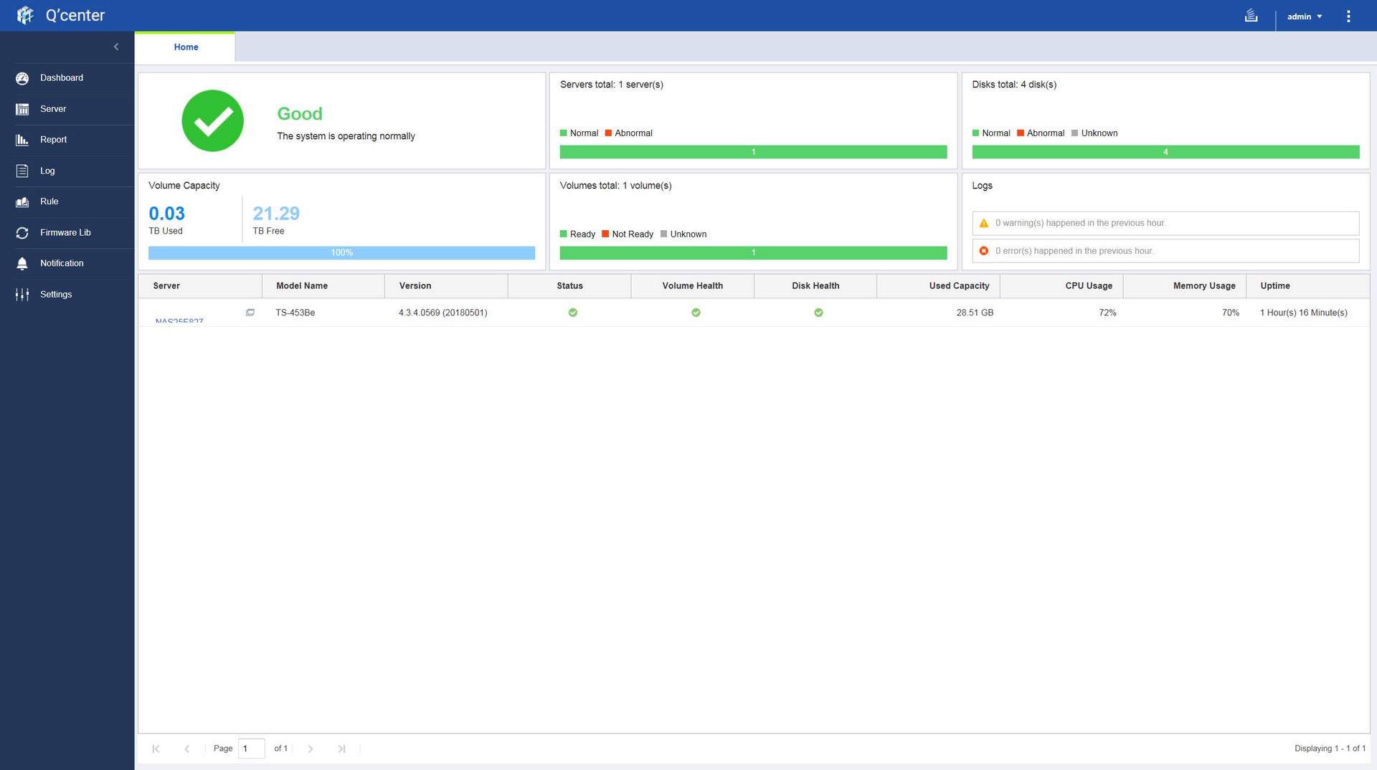Click the page number input field
The width and height of the screenshot is (1377, 770).
pos(252,748)
